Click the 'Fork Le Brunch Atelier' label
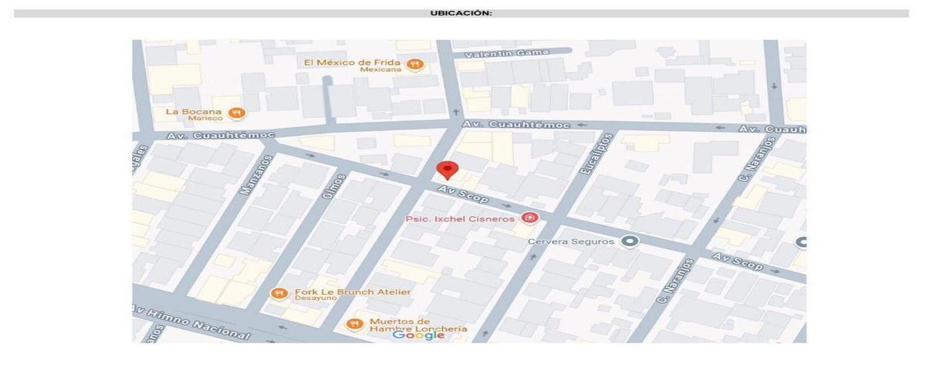This screenshot has height=391, width=926. click(x=353, y=292)
